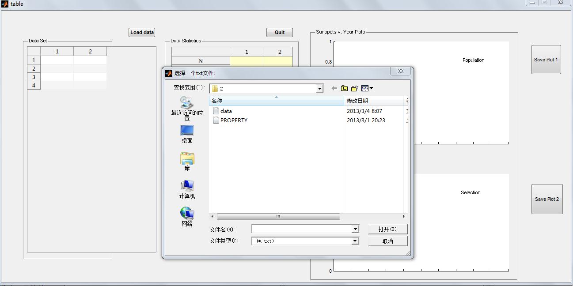573x286 pixels.
Task: Click the Save Plot 1 button
Action: [546, 60]
